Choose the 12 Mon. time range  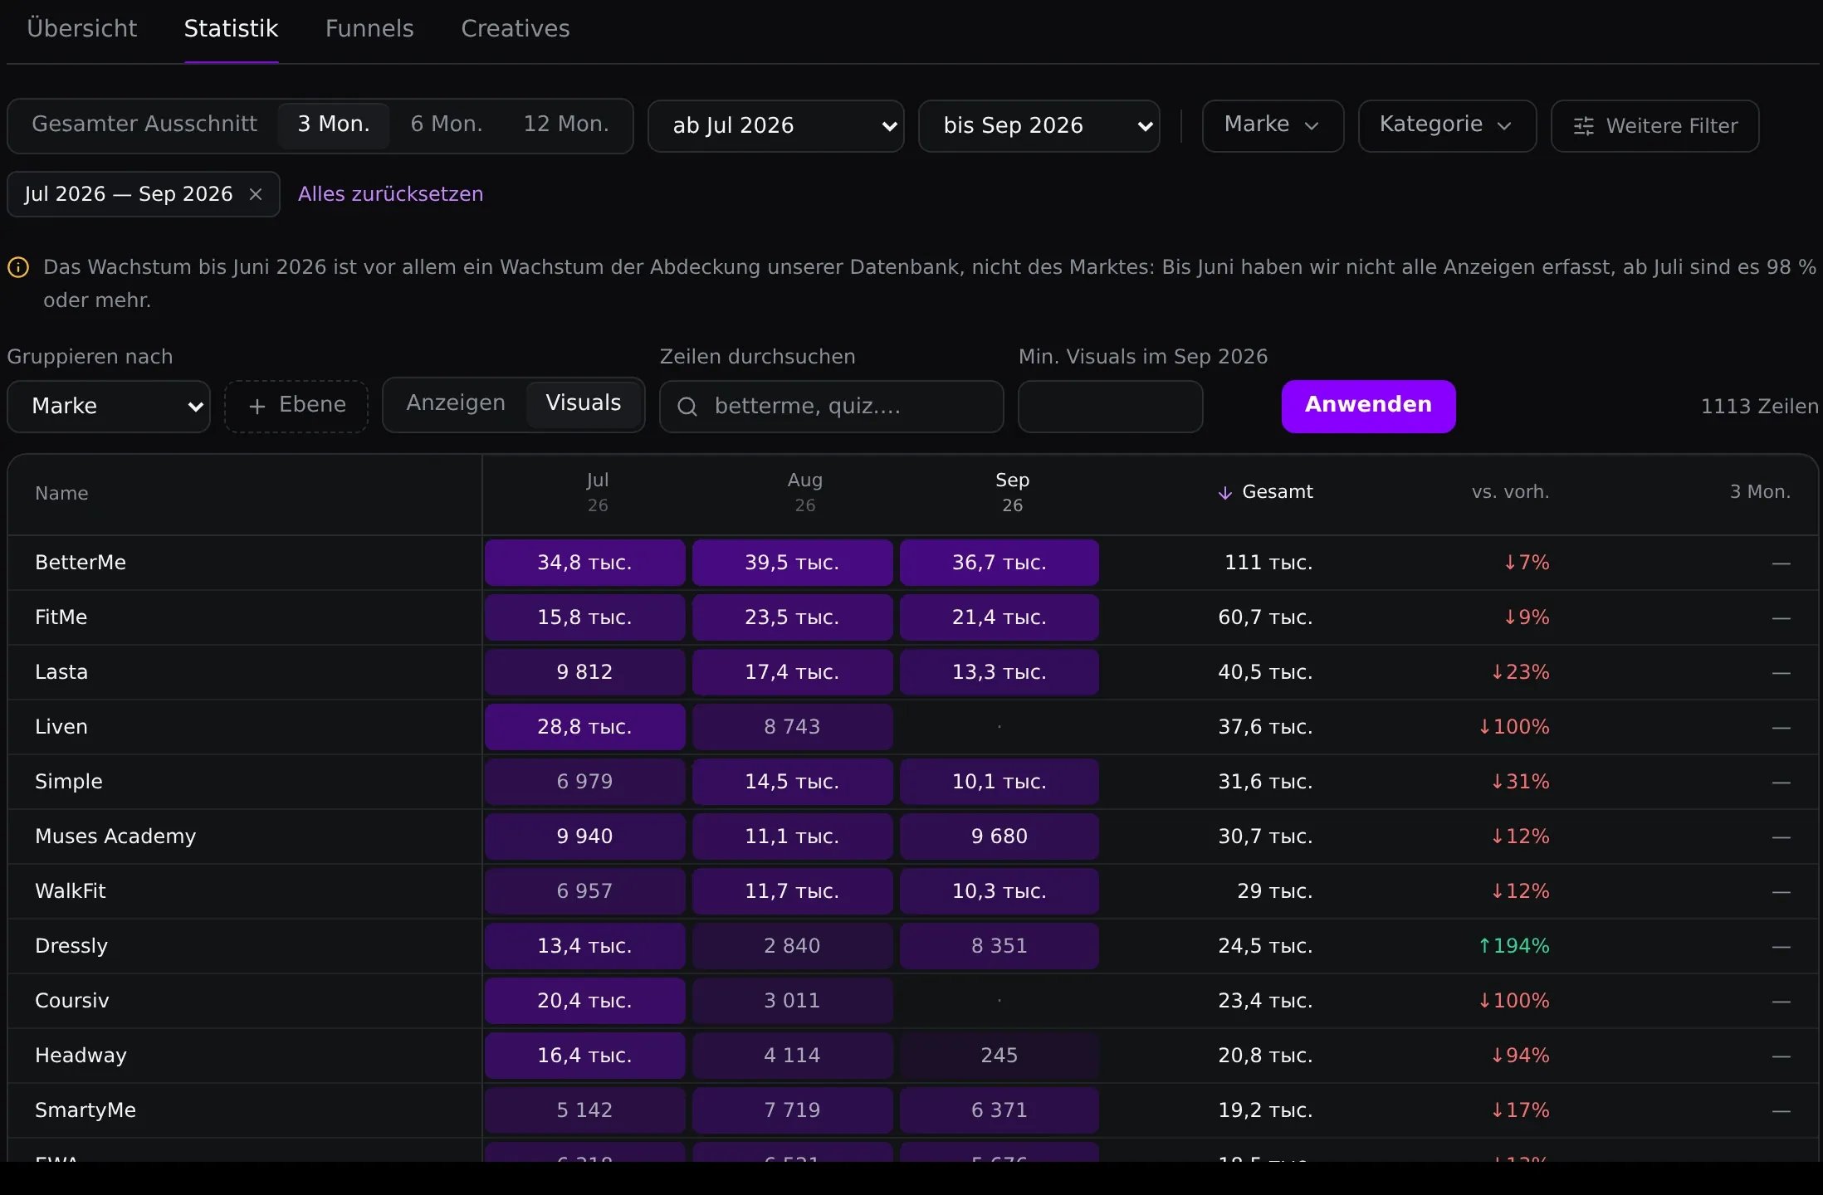coord(566,124)
